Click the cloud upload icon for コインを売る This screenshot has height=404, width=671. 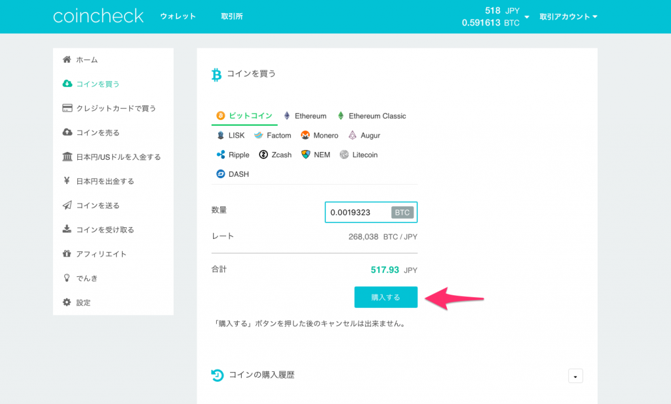coord(67,132)
